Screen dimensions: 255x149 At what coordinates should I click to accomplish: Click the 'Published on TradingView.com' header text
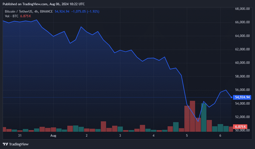pyautogui.click(x=25, y=4)
